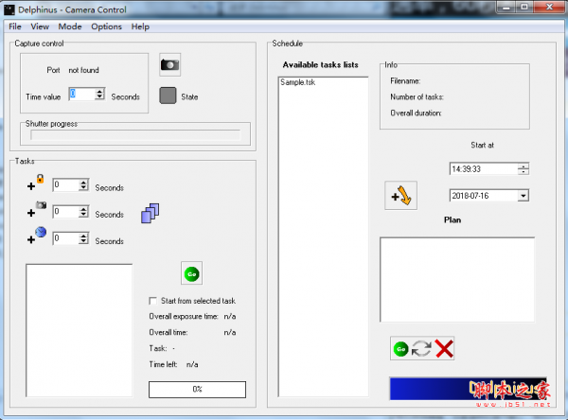This screenshot has width=568, height=420.
Task: Increase the Start at time spinner
Action: (524, 166)
